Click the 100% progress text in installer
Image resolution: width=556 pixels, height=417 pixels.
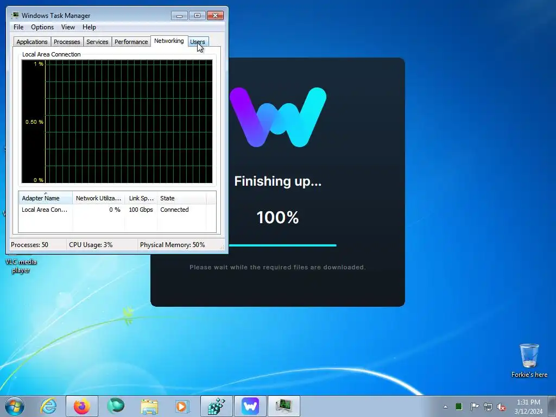(277, 217)
